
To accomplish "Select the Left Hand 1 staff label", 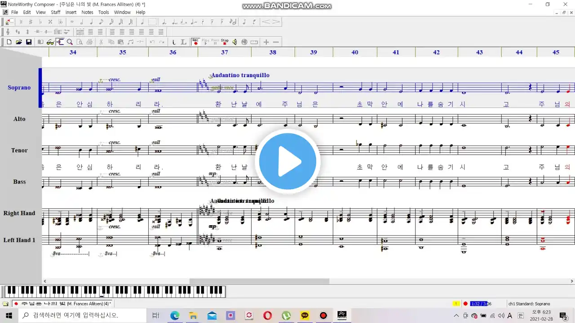I will pos(19,240).
